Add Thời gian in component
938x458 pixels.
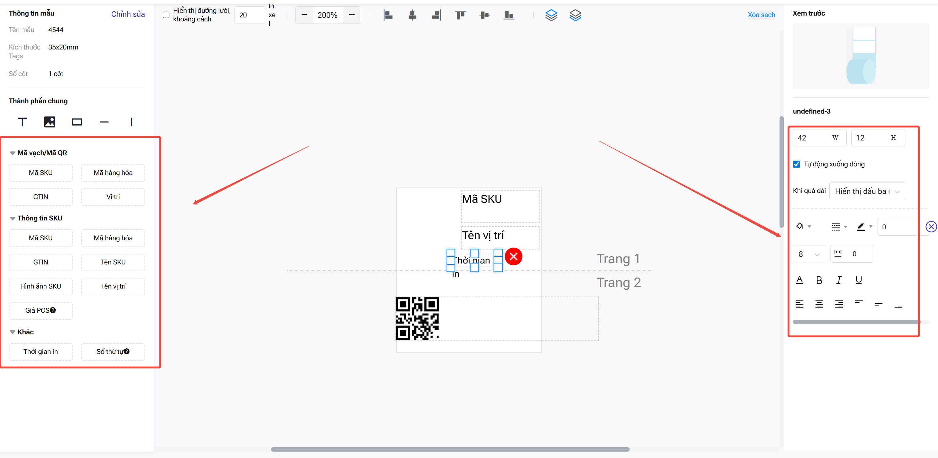point(40,351)
